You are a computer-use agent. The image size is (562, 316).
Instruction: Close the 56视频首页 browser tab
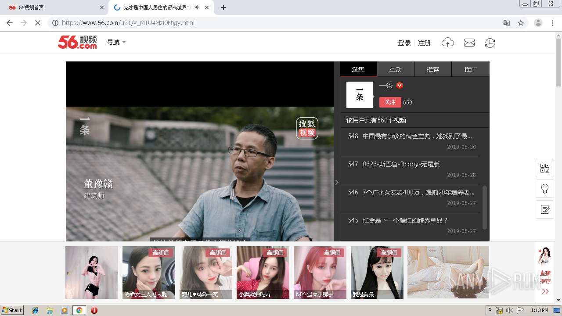pyautogui.click(x=102, y=7)
